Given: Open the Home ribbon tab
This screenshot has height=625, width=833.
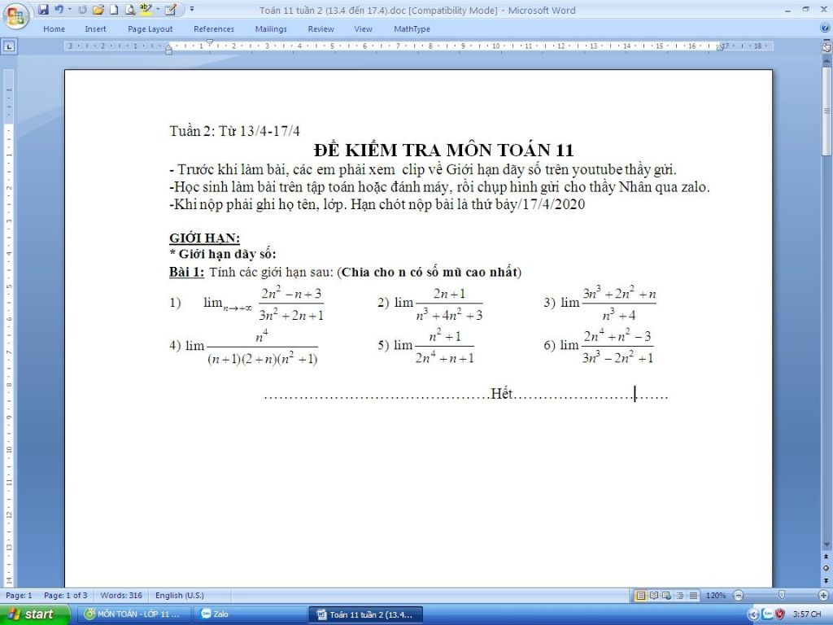Looking at the screenshot, I should [55, 29].
